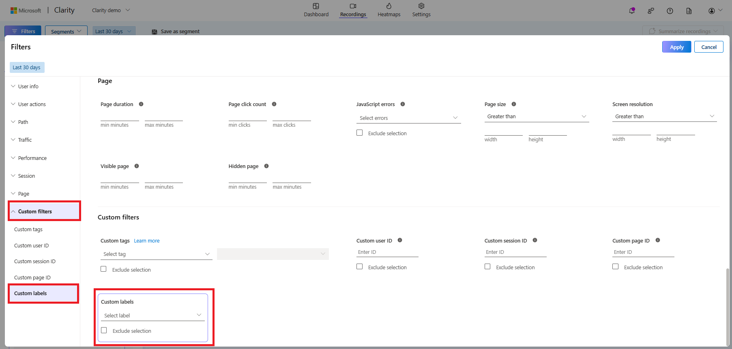This screenshot has width=732, height=349.
Task: Click Summarize recordings button
Action: [x=683, y=31]
